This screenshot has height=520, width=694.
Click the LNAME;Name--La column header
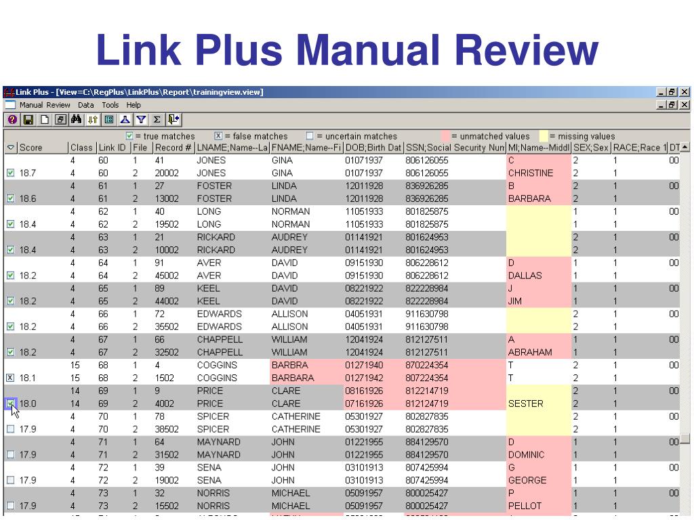point(232,148)
